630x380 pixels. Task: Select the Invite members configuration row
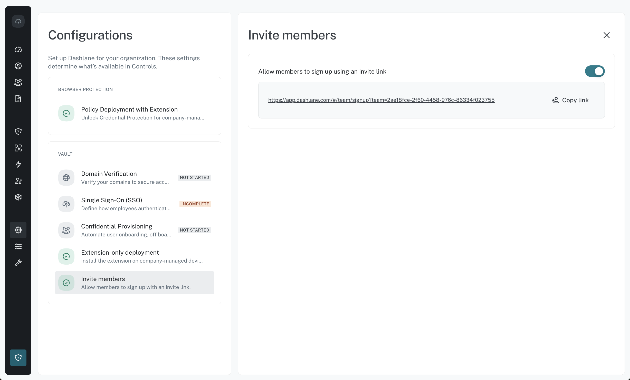[135, 283]
